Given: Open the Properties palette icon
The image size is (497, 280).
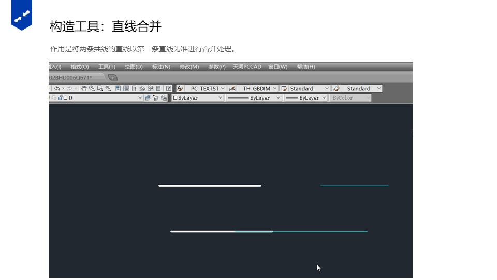Looking at the screenshot, I should pyautogui.click(x=118, y=88).
